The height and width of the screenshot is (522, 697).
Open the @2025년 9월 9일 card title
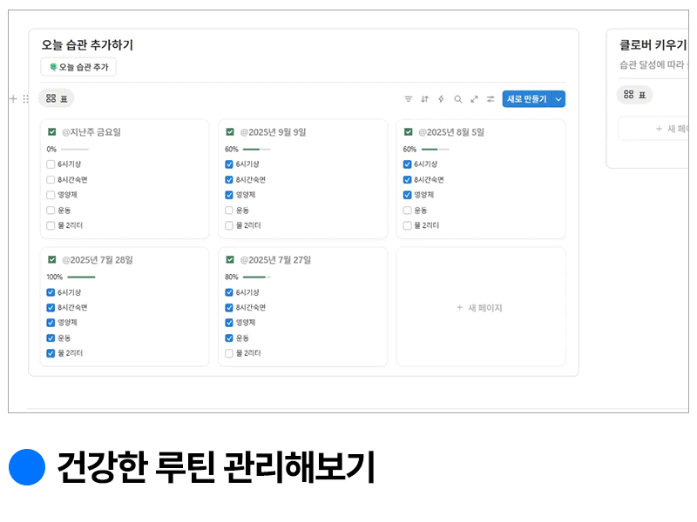point(273,132)
